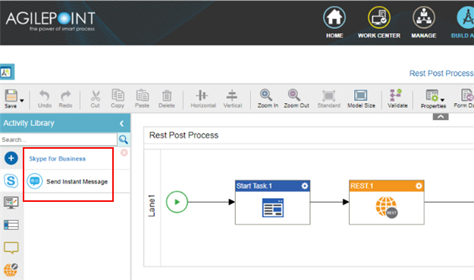Collapse the toolbar with up chevron

(441, 117)
